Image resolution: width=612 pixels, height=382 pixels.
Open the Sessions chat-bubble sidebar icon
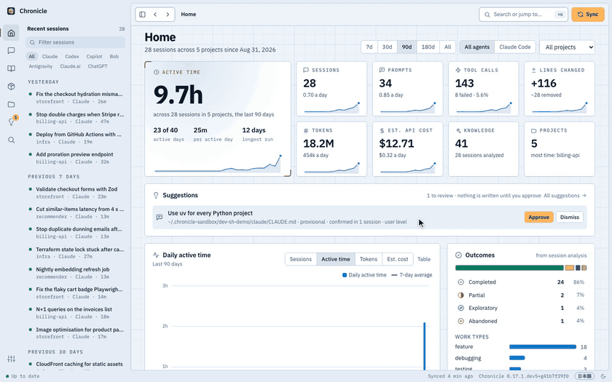point(12,51)
